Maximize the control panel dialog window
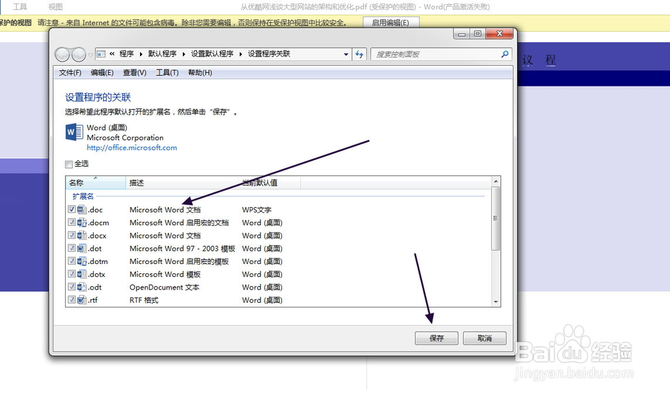Viewport: 670px width, 396px height. point(477,34)
